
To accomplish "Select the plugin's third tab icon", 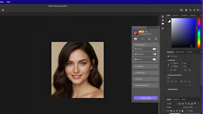I will (x=149, y=39).
